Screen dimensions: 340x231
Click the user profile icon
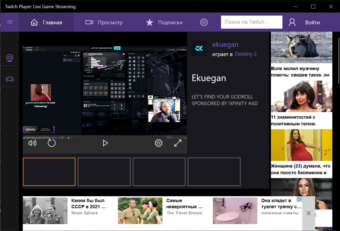[292, 22]
